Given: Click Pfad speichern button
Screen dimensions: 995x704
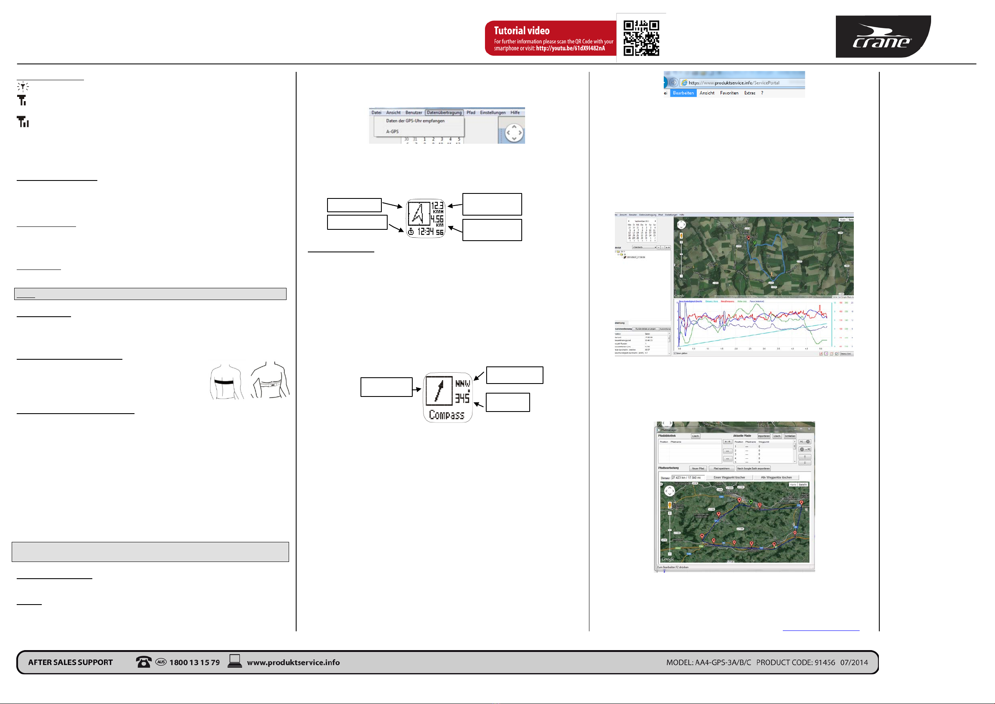Looking at the screenshot, I should (x=722, y=469).
